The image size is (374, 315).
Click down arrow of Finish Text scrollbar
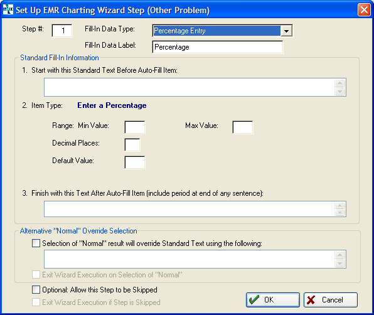(x=340, y=213)
